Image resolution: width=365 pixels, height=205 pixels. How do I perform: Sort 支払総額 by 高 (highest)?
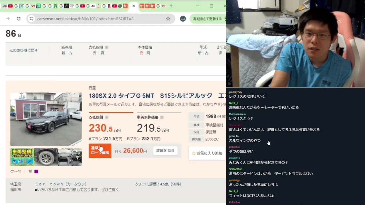coord(102,53)
